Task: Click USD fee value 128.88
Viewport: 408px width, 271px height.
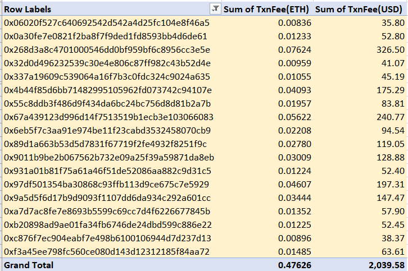Action: (x=391, y=158)
